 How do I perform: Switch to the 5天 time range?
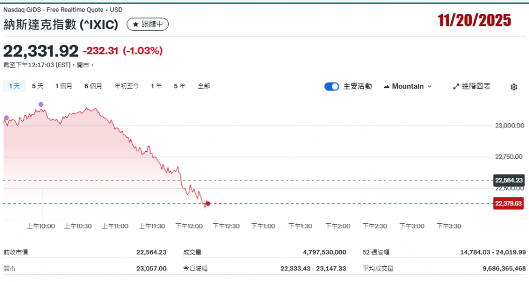(x=38, y=86)
